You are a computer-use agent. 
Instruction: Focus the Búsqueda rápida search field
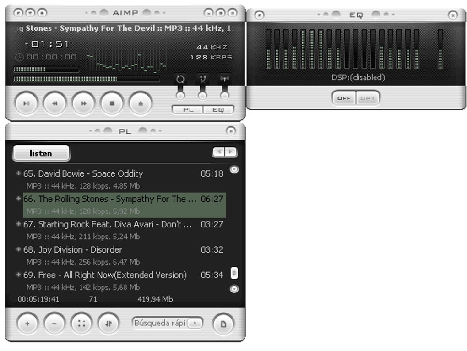click(x=160, y=323)
